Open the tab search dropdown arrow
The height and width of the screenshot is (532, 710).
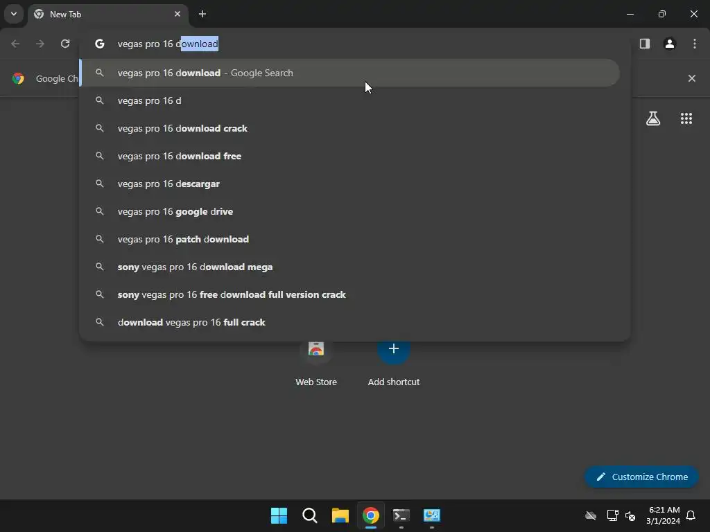(14, 14)
